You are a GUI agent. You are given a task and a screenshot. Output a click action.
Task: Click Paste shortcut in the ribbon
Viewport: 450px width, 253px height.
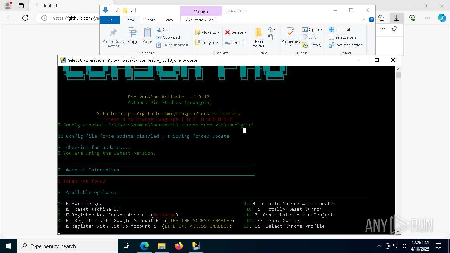pyautogui.click(x=172, y=45)
